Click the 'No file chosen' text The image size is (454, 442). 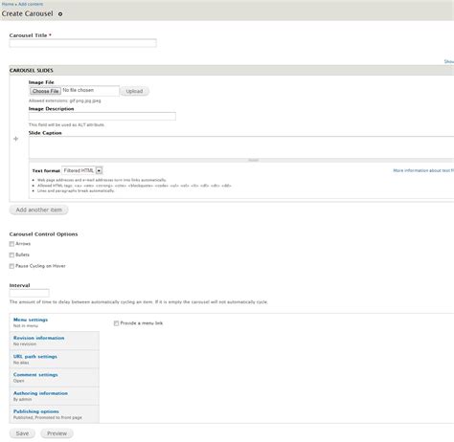pyautogui.click(x=79, y=90)
